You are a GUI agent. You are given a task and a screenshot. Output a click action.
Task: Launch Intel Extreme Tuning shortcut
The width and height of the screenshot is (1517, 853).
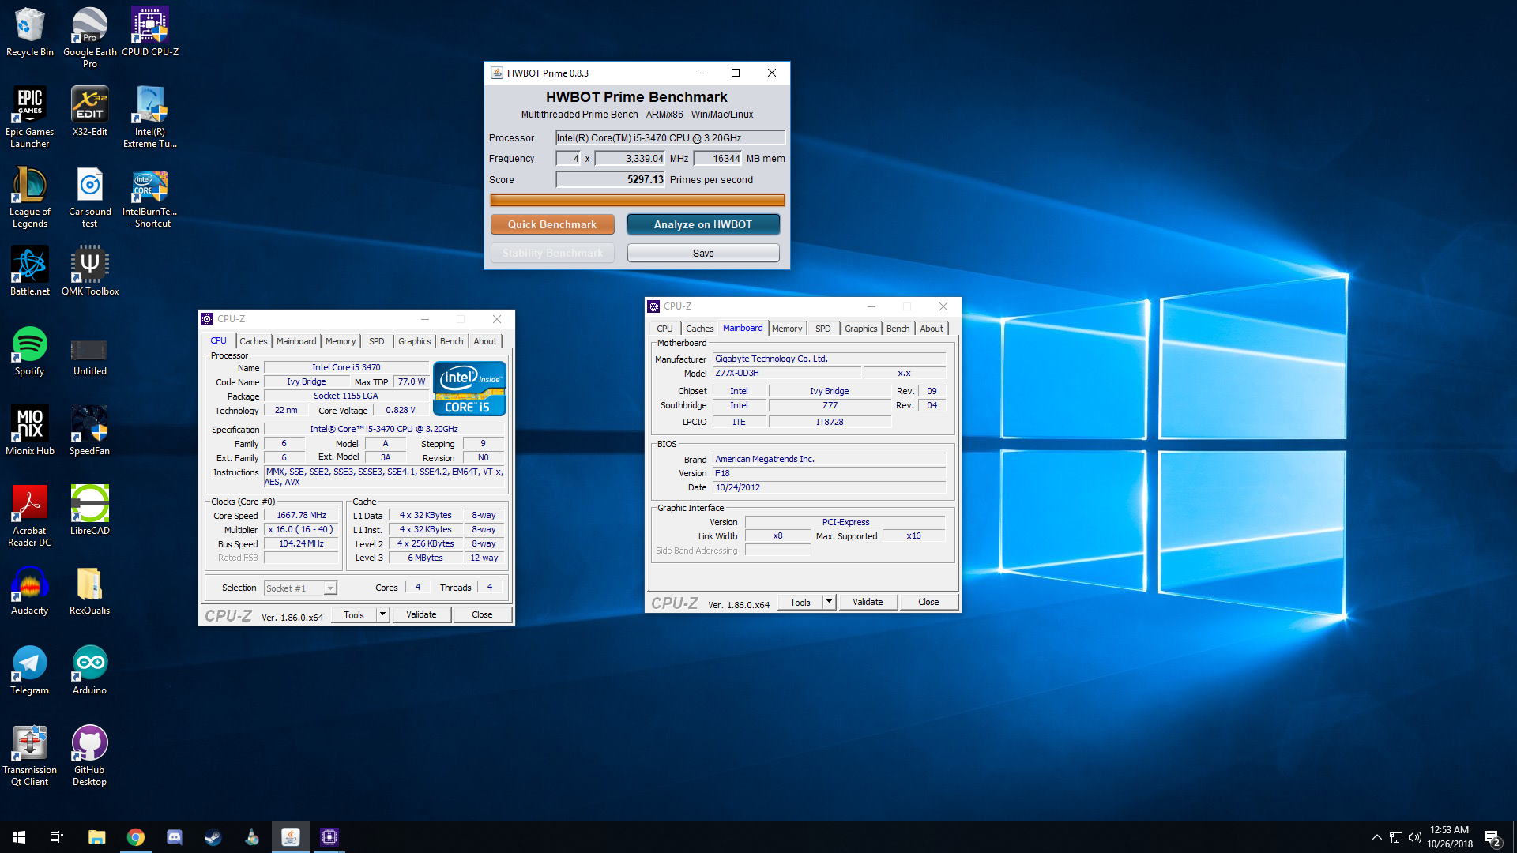click(150, 117)
